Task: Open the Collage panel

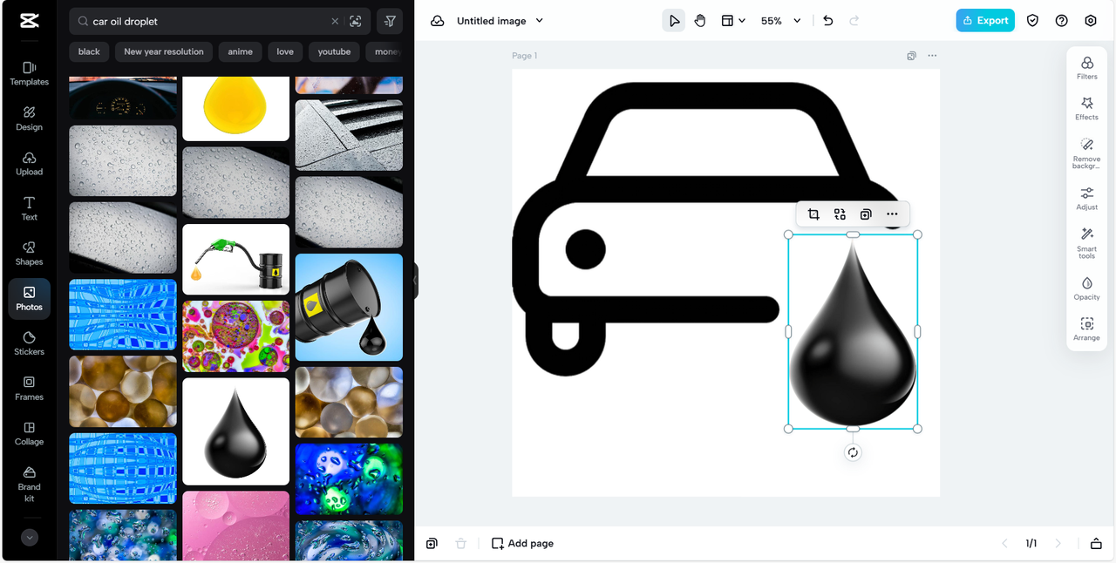Action: point(29,434)
